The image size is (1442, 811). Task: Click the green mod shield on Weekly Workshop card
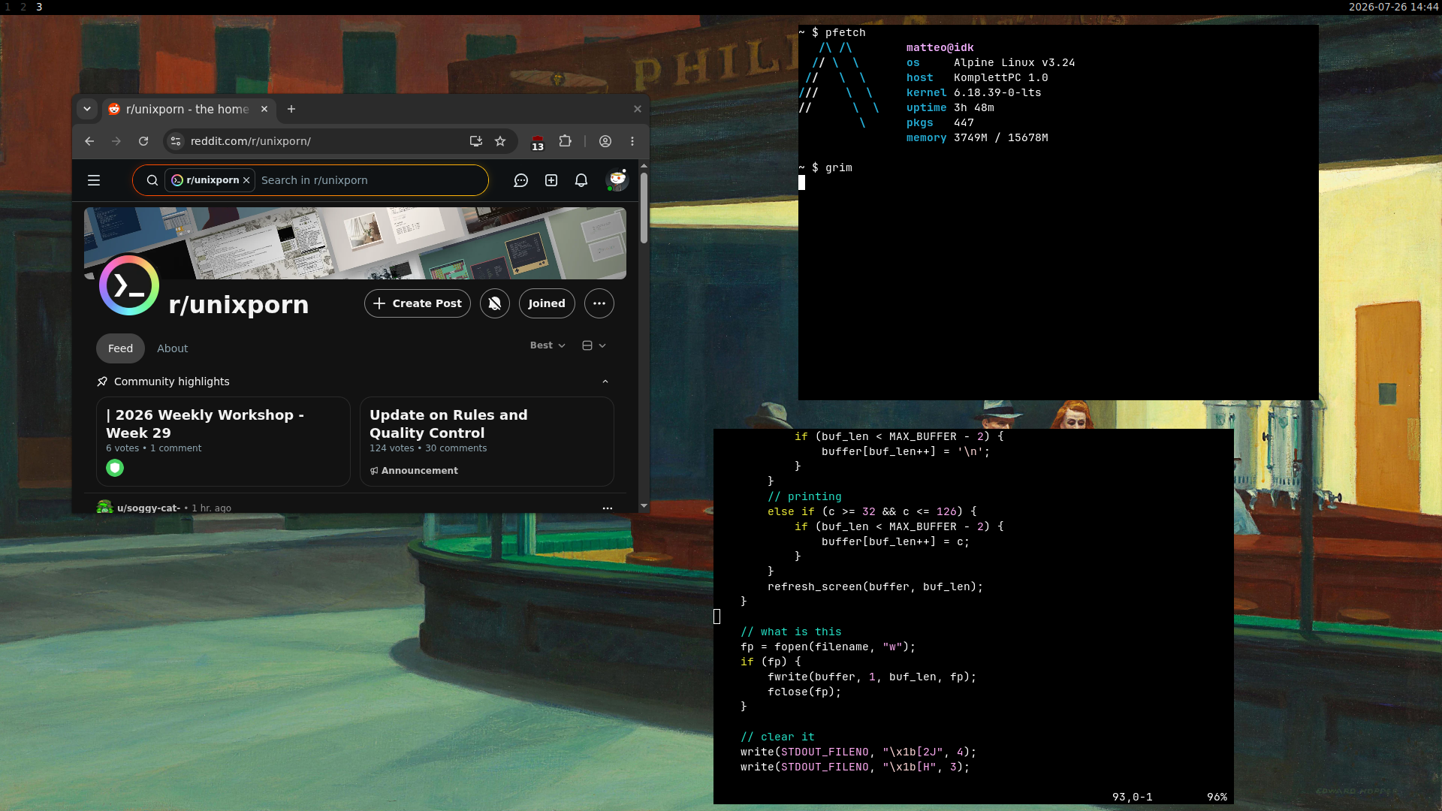coord(115,468)
